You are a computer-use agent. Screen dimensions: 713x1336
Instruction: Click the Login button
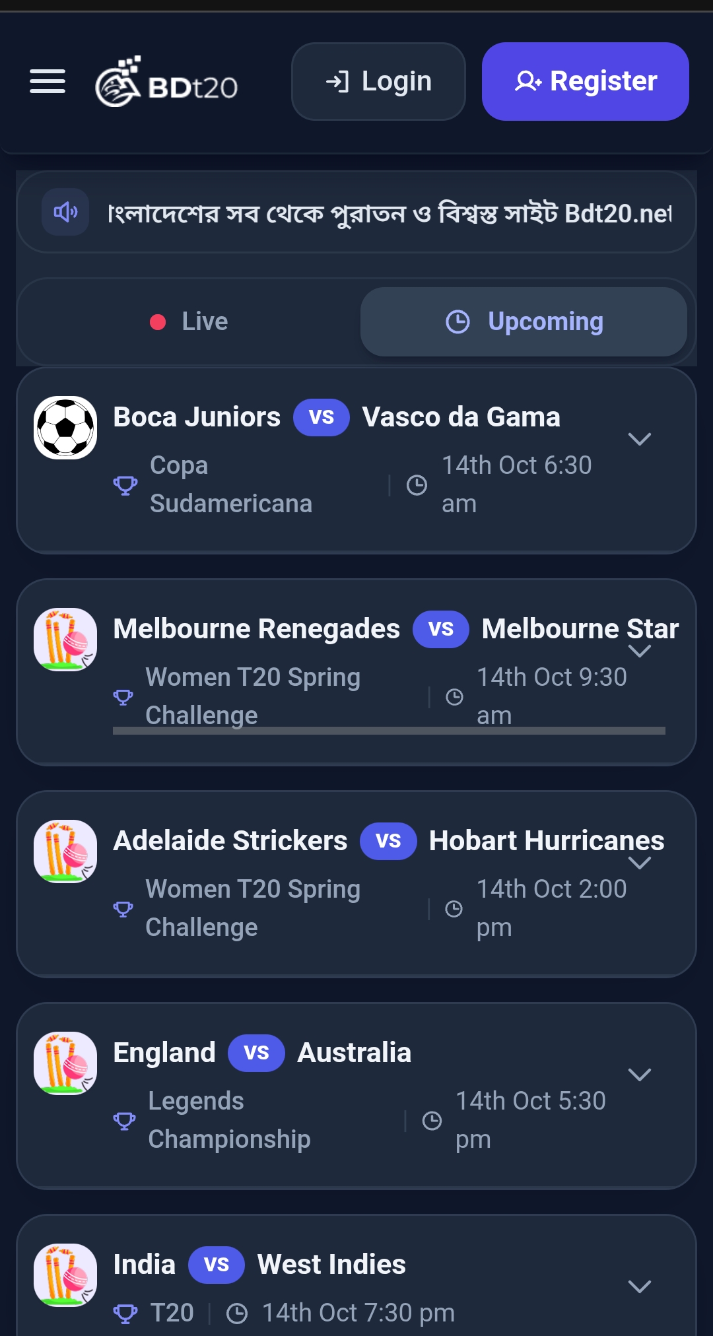click(378, 81)
